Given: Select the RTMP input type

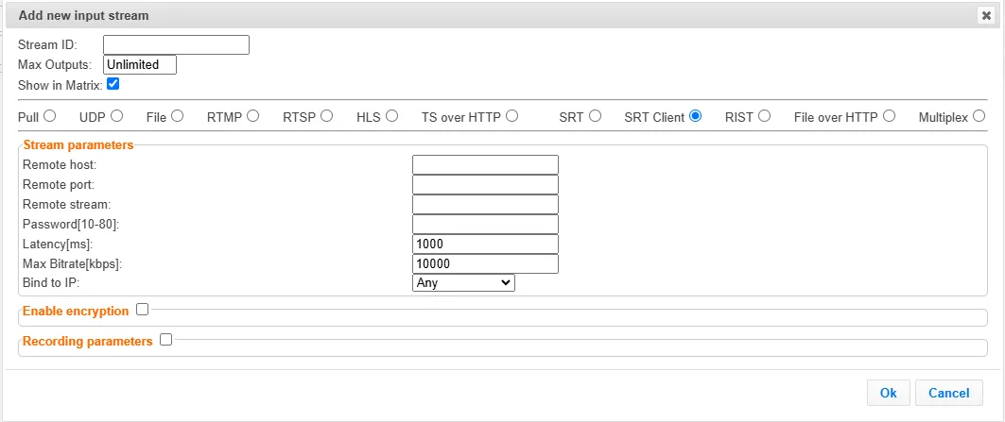Looking at the screenshot, I should click(252, 116).
